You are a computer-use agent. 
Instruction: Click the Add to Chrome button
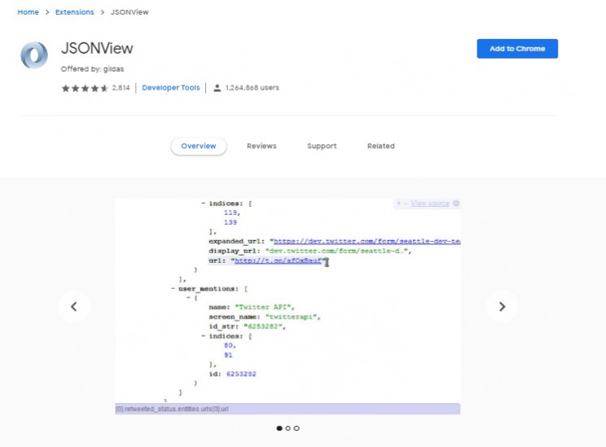tap(517, 49)
